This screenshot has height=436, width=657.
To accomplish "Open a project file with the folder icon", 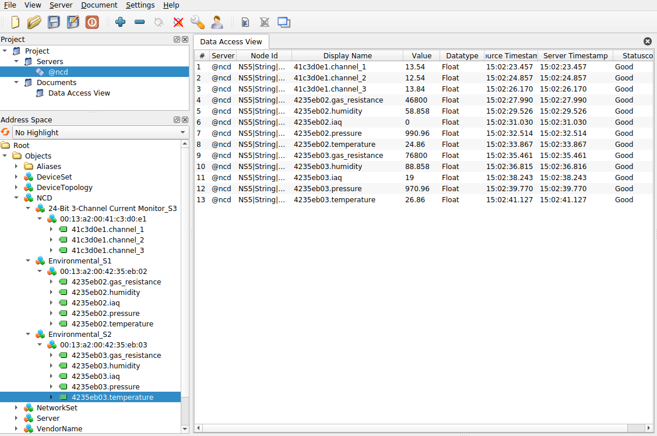I will point(34,22).
